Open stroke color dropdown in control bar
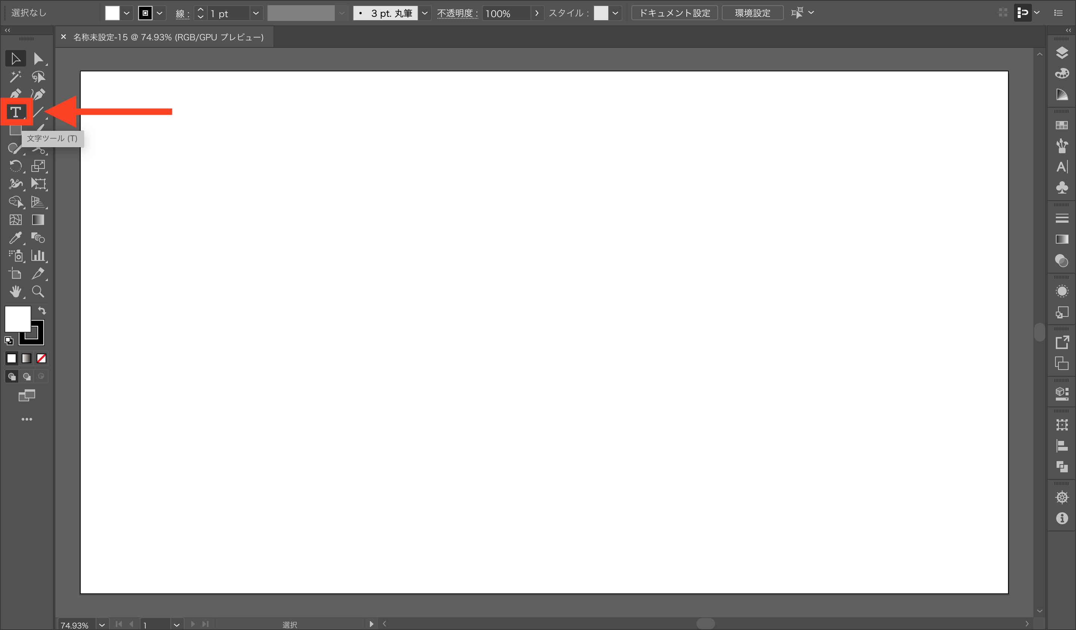This screenshot has width=1076, height=630. [x=159, y=13]
